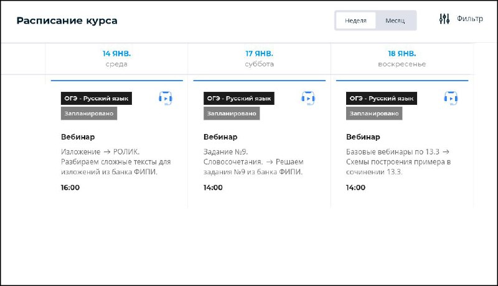This screenshot has width=498, height=286.
Task: Click Запланировано status badge on 18 ЯНВ. card
Action: point(374,114)
